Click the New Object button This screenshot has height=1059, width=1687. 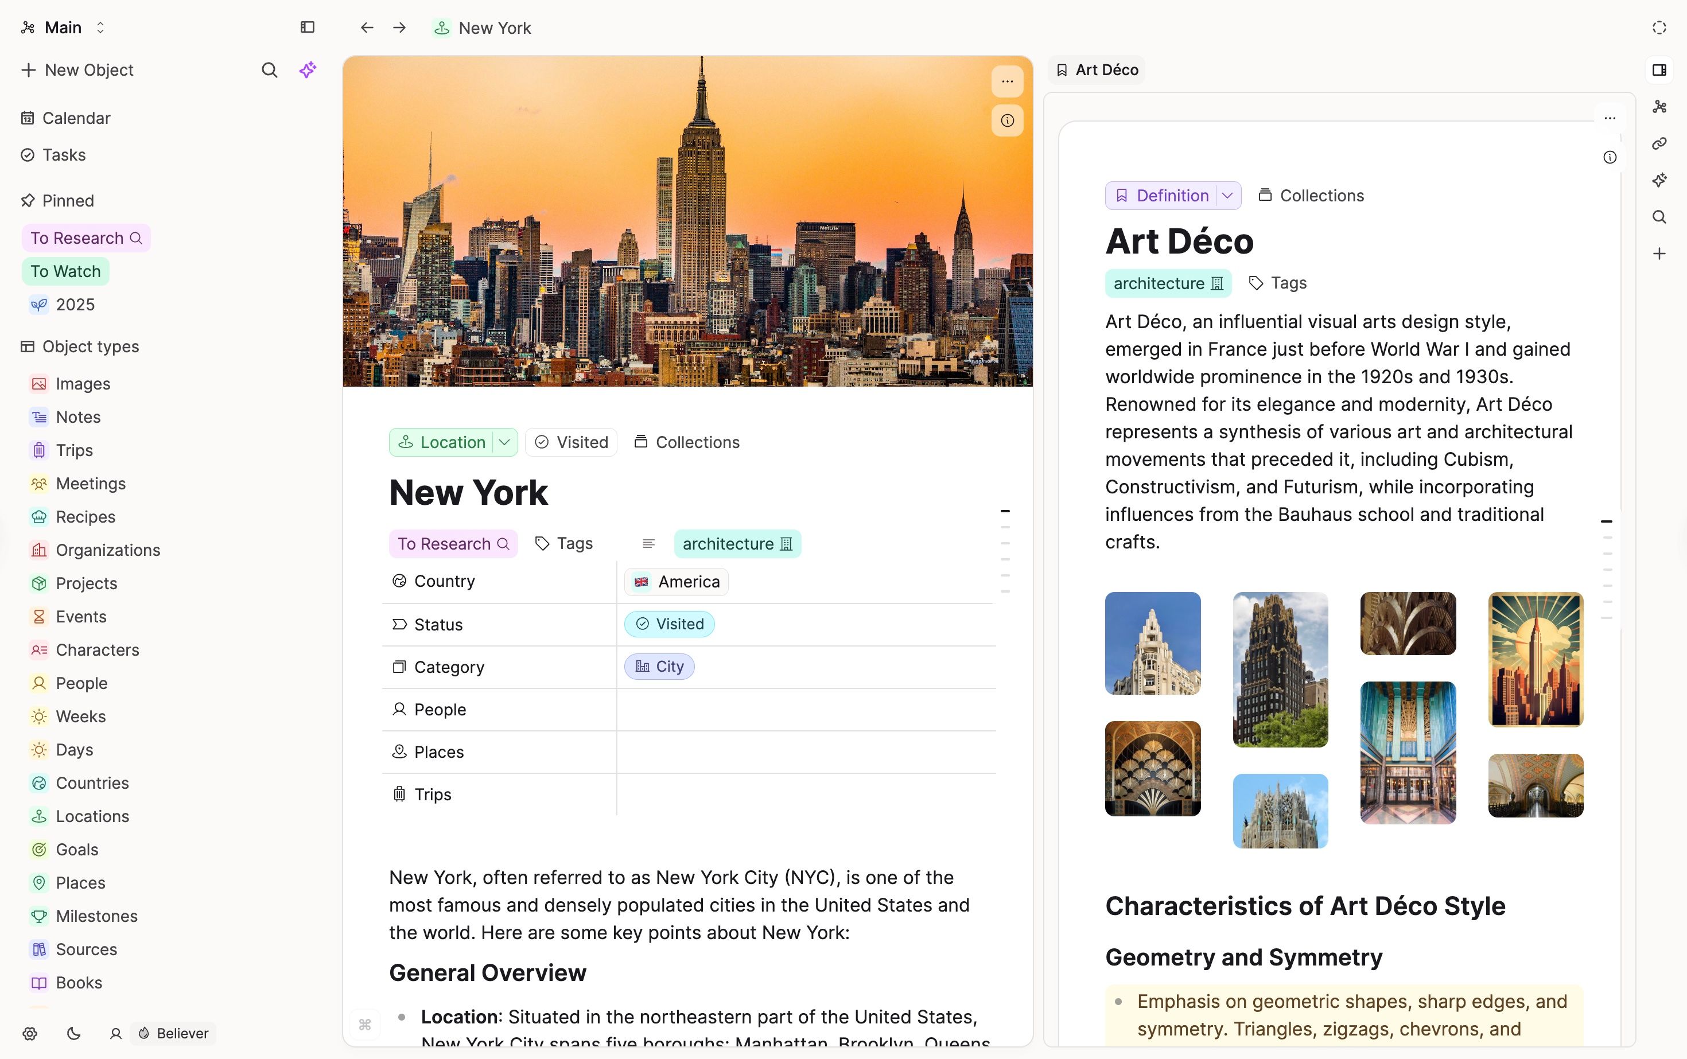pyautogui.click(x=78, y=70)
